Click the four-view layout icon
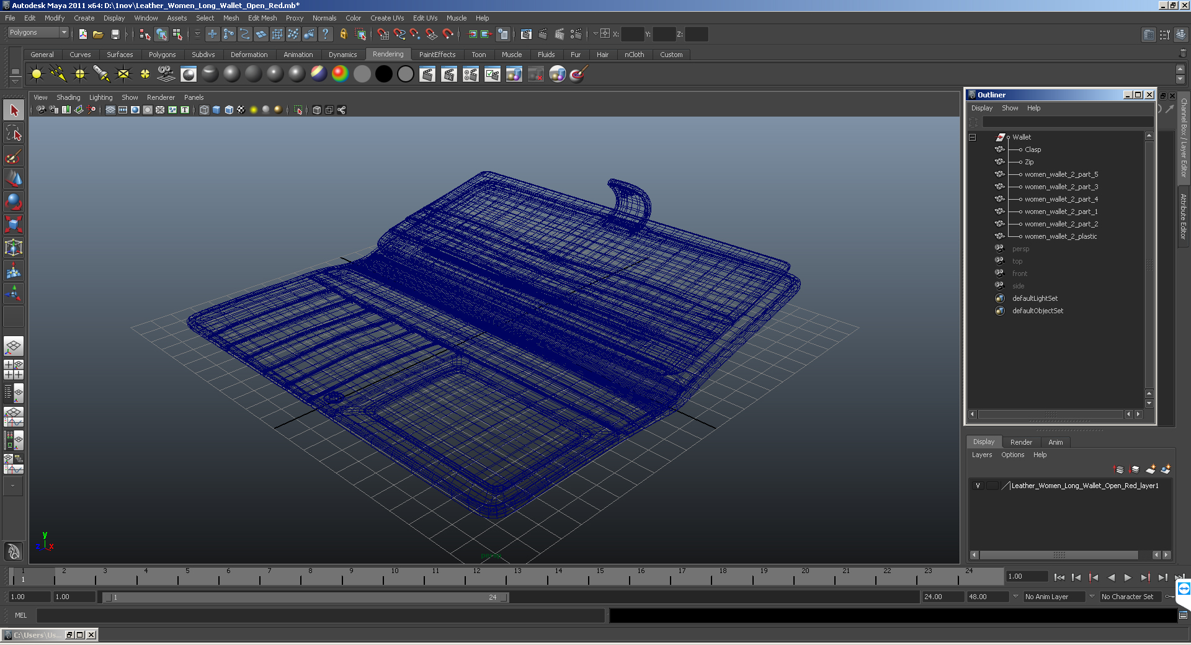This screenshot has height=645, width=1191. (x=14, y=369)
